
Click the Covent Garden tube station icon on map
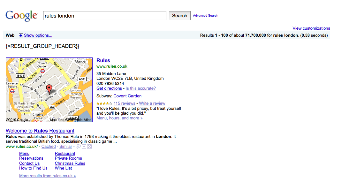tap(42, 71)
